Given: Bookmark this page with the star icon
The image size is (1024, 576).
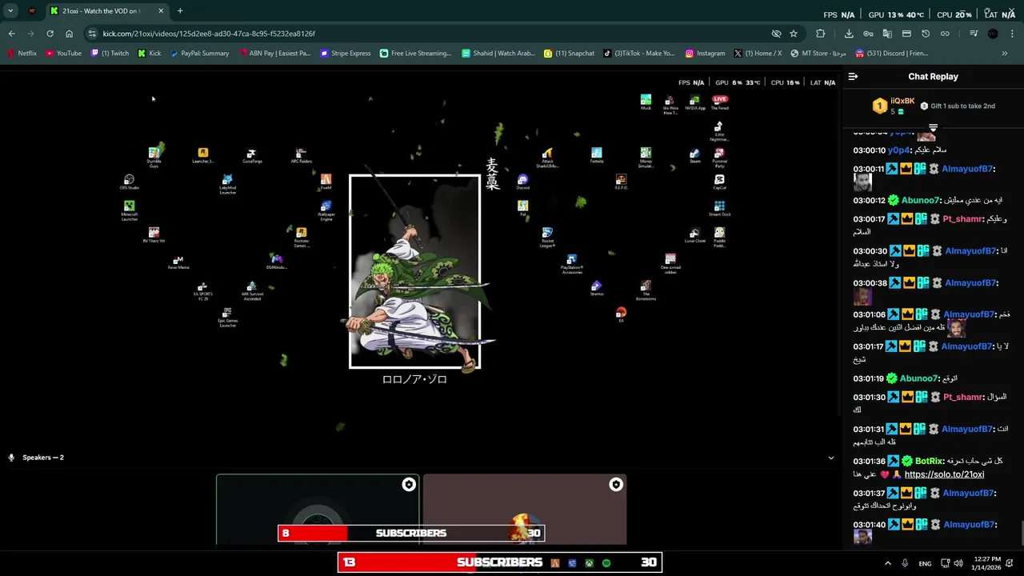Looking at the screenshot, I should pyautogui.click(x=794, y=34).
